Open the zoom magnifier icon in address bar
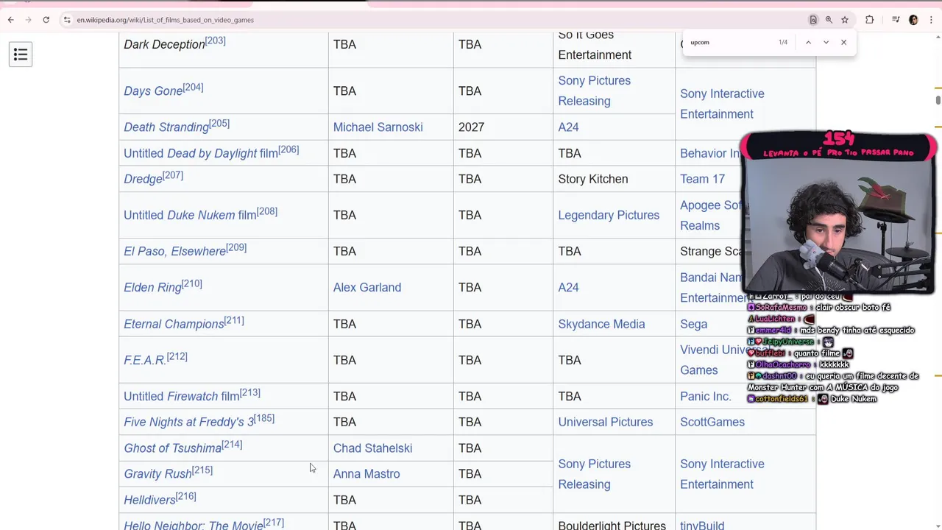 click(x=829, y=20)
